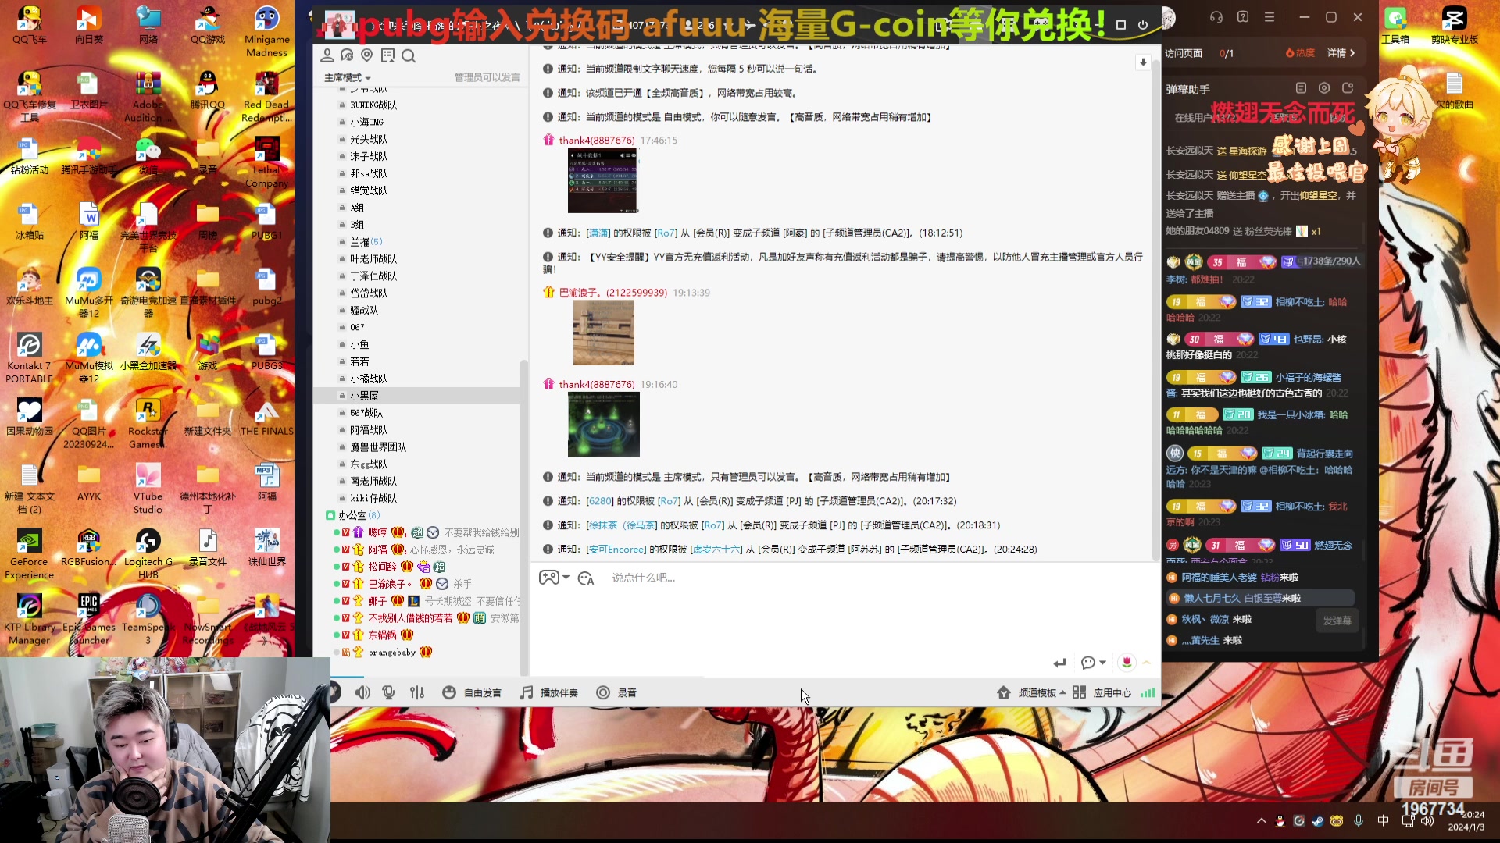The height and width of the screenshot is (843, 1500).
Task: Click scroll-to-bottom arrow in chat area
Action: 1143,62
